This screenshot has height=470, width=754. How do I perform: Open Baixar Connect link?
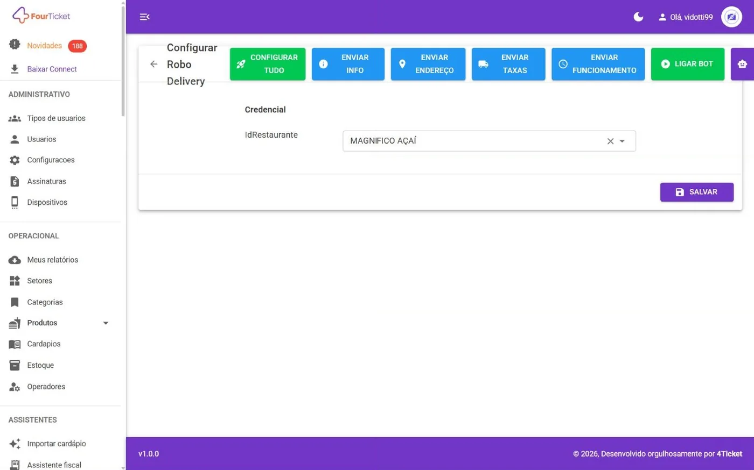point(52,69)
